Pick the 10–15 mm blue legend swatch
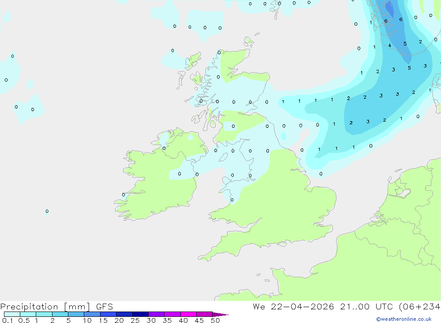The width and height of the screenshot is (441, 323). [x=92, y=314]
